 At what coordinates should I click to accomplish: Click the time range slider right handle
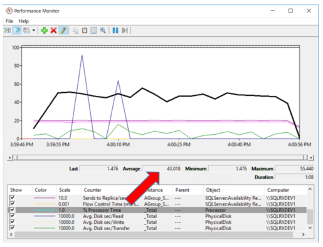(x=305, y=157)
